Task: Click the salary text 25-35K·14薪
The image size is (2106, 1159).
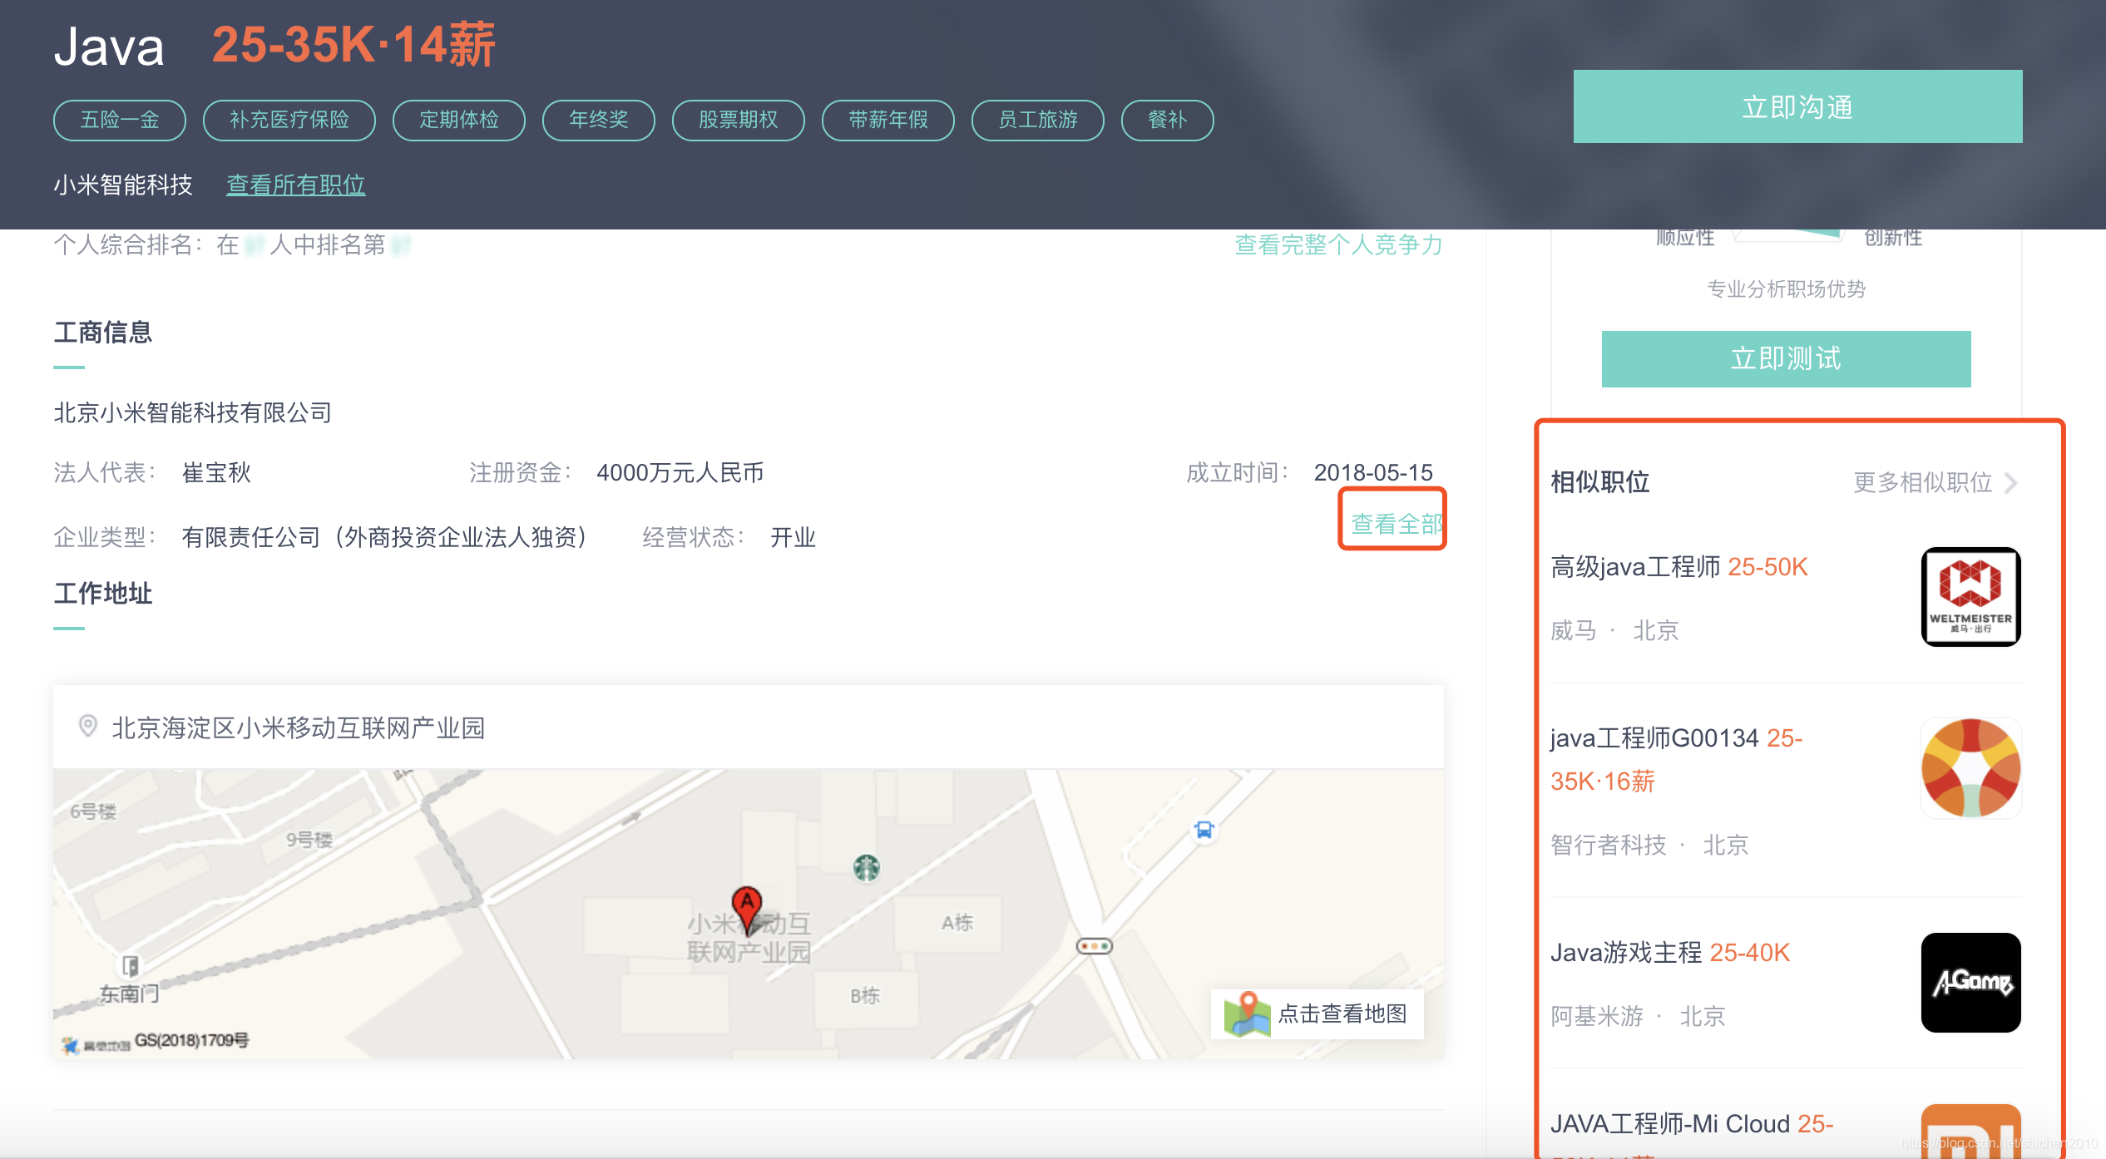Action: click(353, 44)
